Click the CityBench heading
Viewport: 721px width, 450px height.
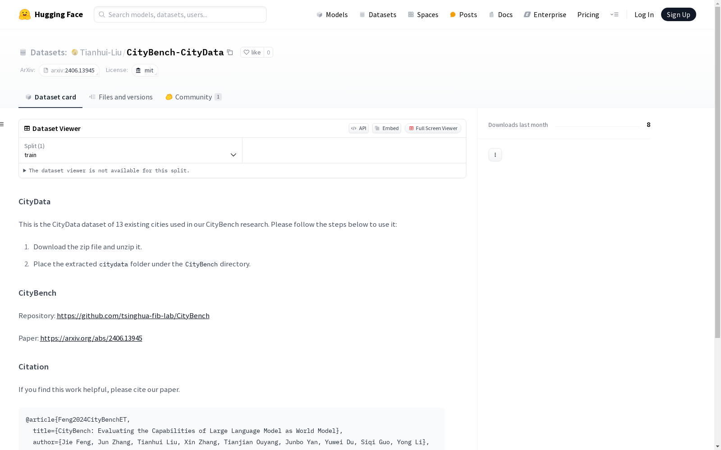pyautogui.click(x=37, y=293)
